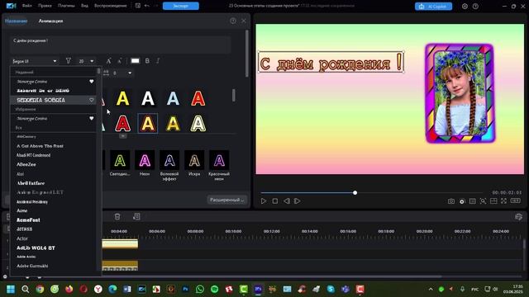529x297 pixels.
Task: Toggle bold text formatting
Action: pos(147,61)
